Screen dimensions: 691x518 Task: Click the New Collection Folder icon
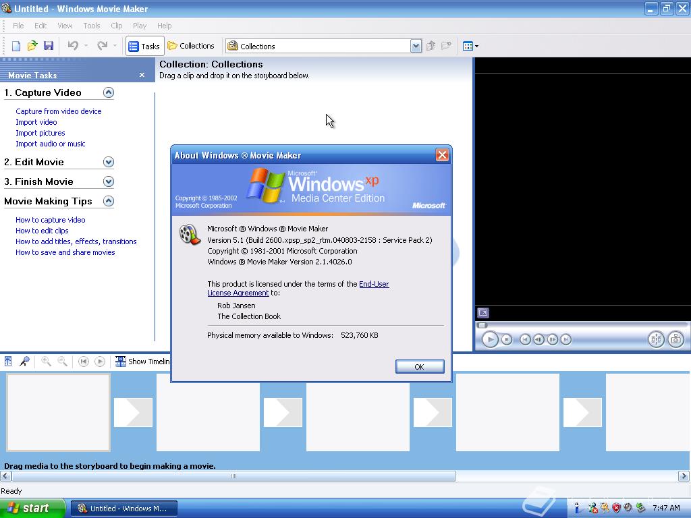coord(447,46)
